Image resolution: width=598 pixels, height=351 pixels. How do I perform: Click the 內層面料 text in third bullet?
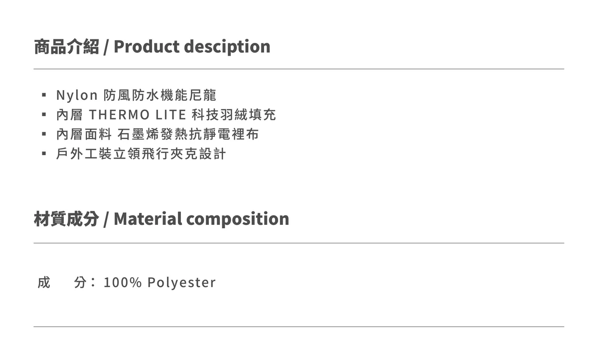click(84, 134)
